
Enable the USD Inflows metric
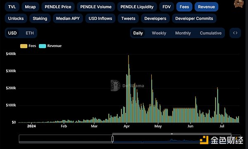click(100, 19)
